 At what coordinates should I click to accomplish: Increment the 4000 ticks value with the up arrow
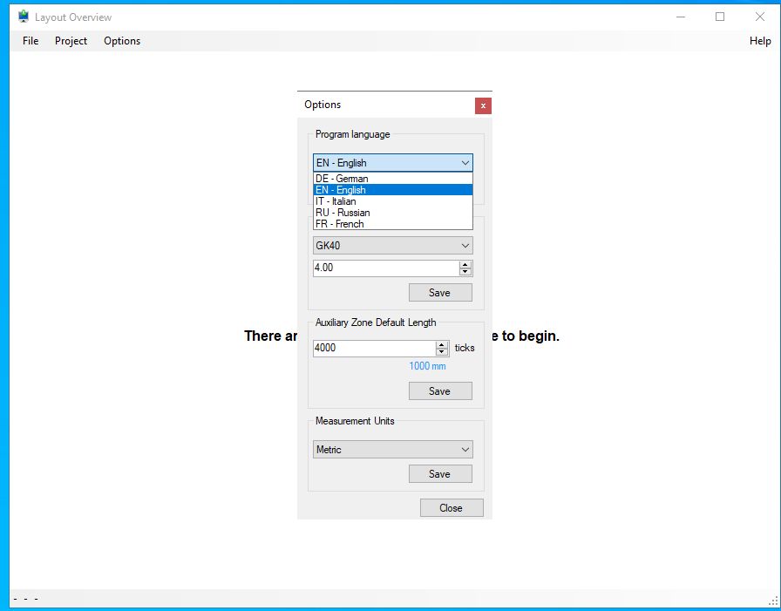[442, 343]
